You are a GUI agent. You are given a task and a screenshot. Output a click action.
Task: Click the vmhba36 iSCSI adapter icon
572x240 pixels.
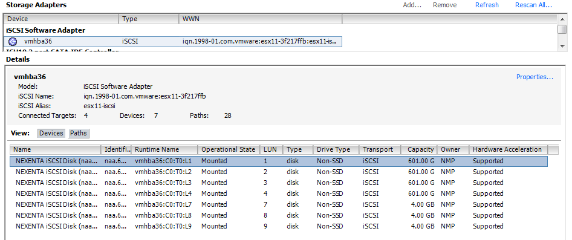(x=13, y=42)
